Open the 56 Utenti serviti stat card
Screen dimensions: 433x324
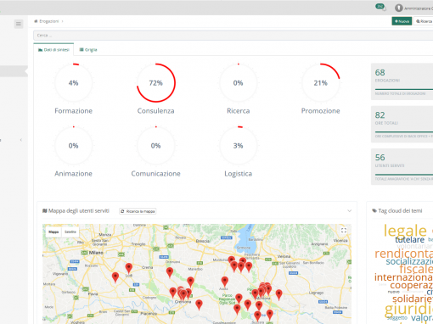[x=402, y=167]
